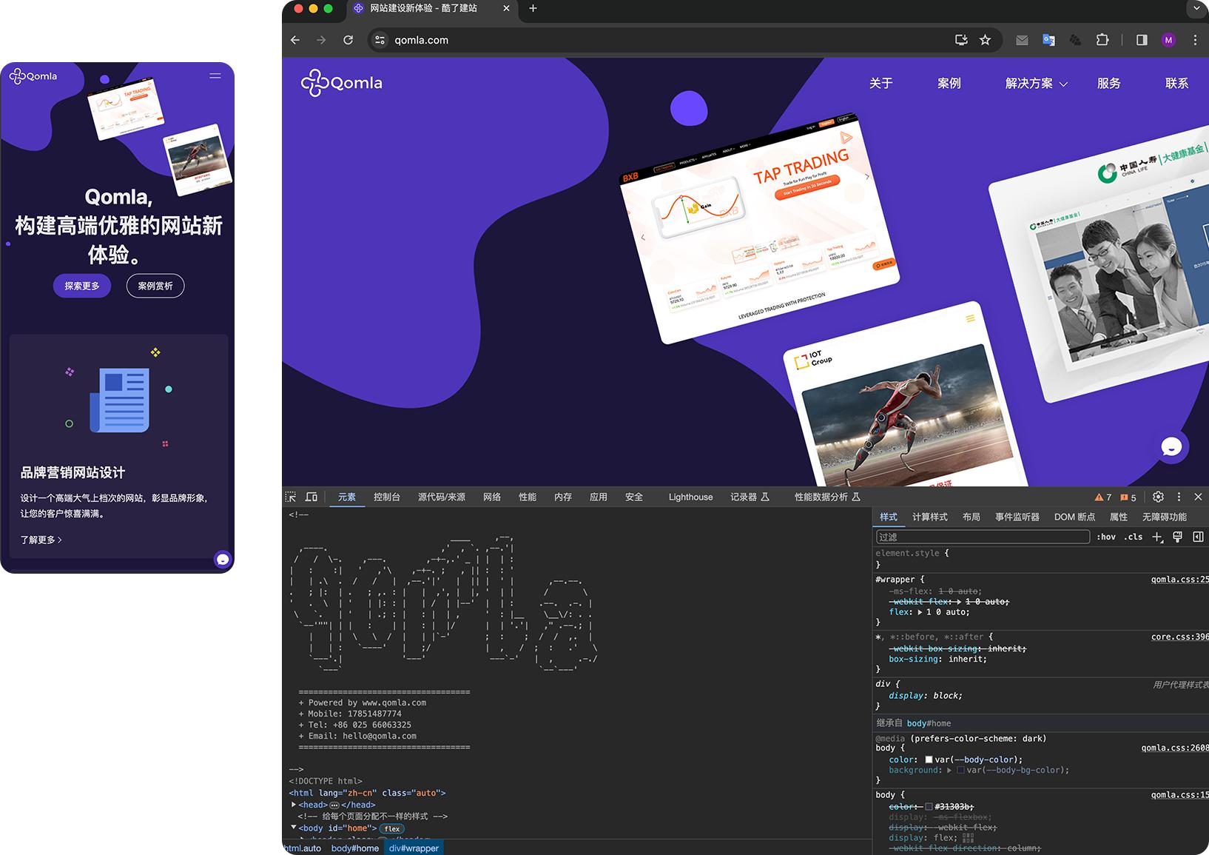1209x855 pixels.
Task: Close the 网站建设新体验 browser tab
Action: coord(506,8)
